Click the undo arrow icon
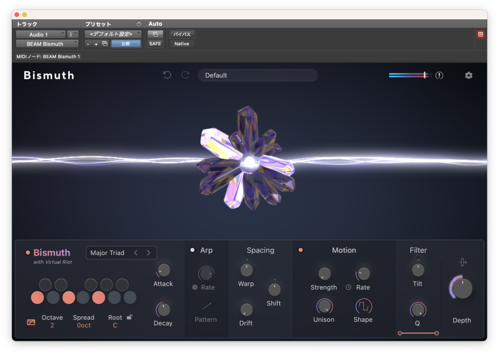The height and width of the screenshot is (355, 499). (x=167, y=75)
